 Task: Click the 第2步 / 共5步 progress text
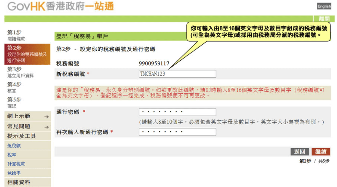(314, 161)
